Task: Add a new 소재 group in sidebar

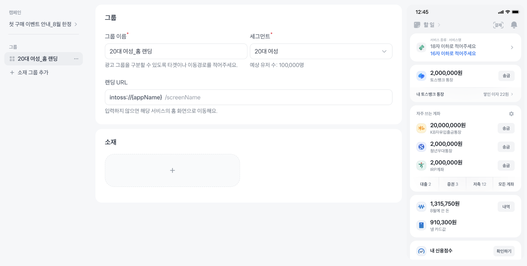Action: [x=29, y=73]
